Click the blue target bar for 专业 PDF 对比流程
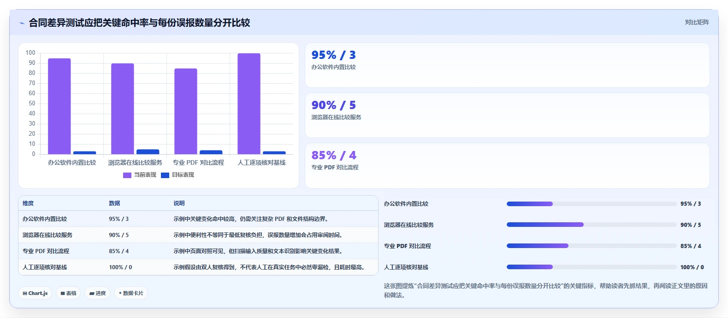 tap(211, 152)
